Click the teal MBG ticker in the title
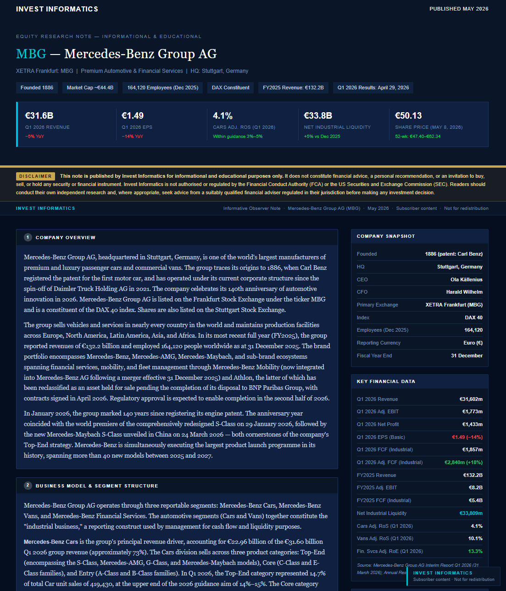The width and height of the screenshot is (506, 591). [x=31, y=54]
